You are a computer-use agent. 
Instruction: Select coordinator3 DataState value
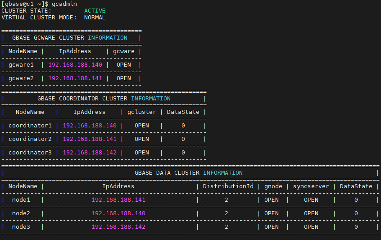[183, 153]
